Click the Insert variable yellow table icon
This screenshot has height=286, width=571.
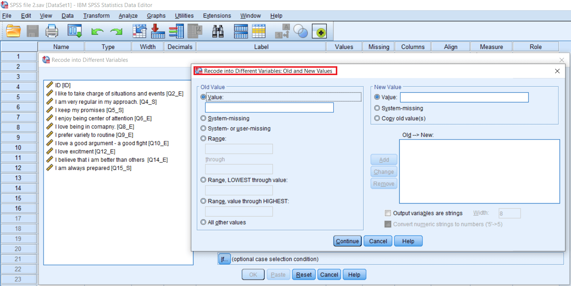pyautogui.click(x=259, y=31)
